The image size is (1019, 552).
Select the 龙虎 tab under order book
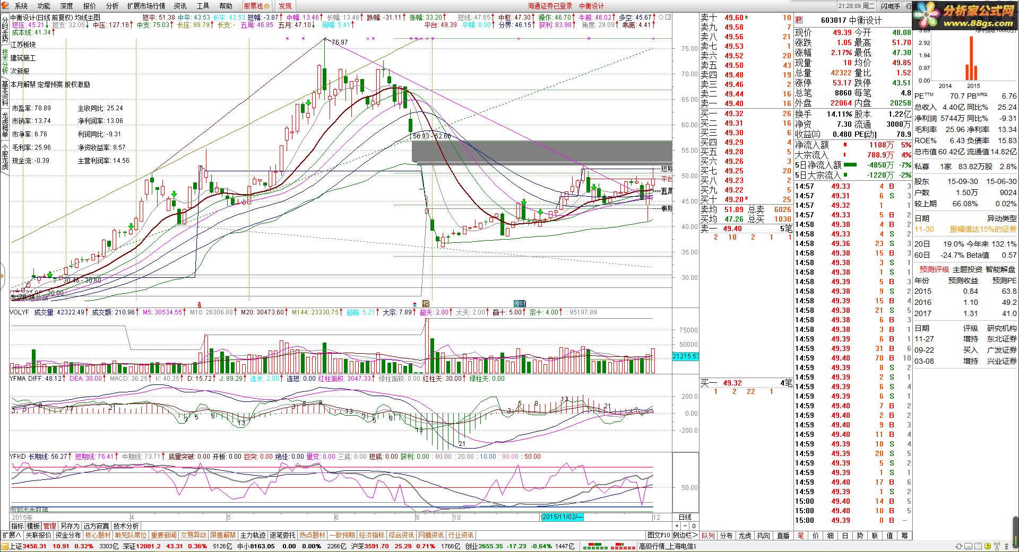pyautogui.click(x=745, y=536)
